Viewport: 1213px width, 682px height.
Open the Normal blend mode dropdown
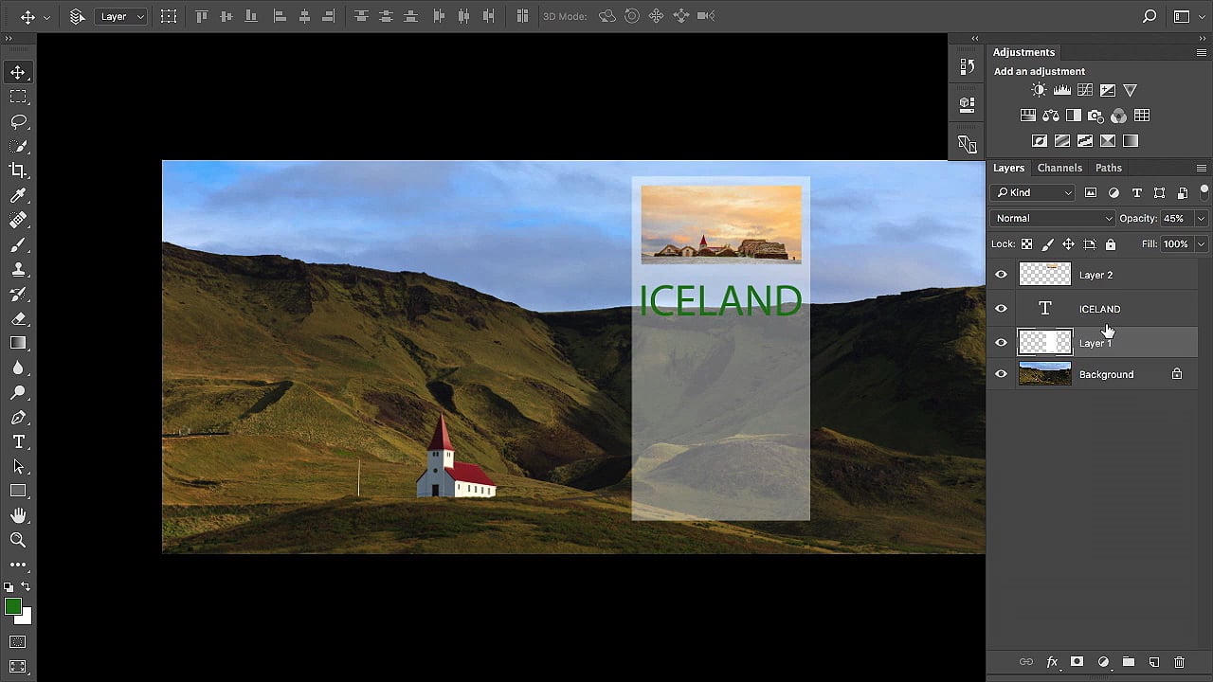(1053, 218)
